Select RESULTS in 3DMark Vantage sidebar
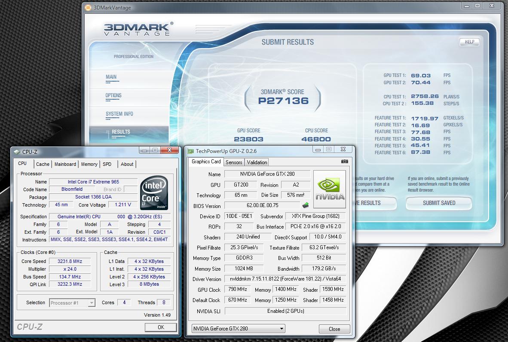Image resolution: width=508 pixels, height=342 pixels. pos(120,132)
